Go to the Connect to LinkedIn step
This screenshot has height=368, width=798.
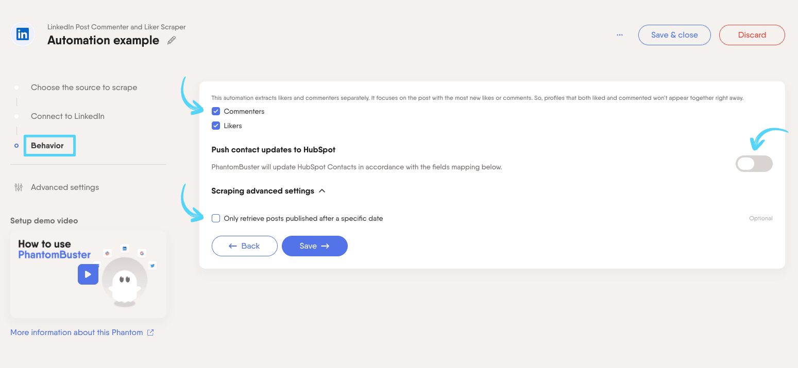click(x=67, y=116)
